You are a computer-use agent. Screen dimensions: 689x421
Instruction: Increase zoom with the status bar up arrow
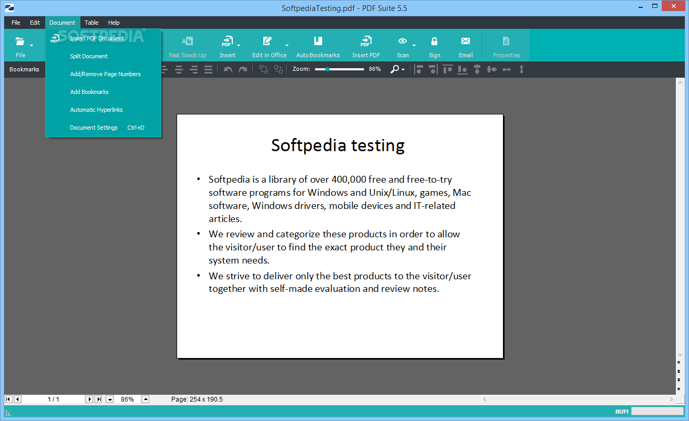pos(146,399)
